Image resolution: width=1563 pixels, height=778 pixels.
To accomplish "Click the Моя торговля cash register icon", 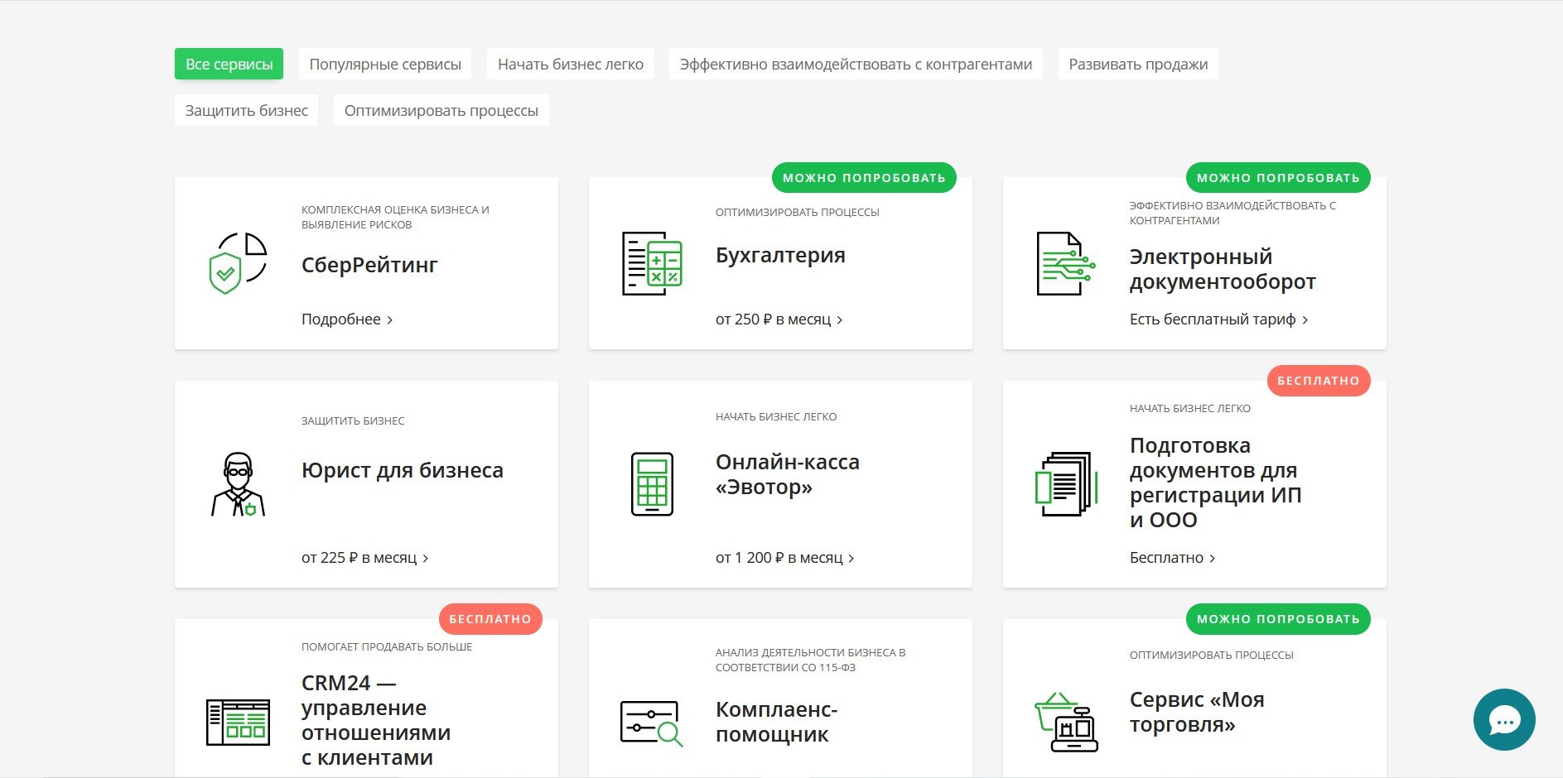I will [x=1066, y=723].
